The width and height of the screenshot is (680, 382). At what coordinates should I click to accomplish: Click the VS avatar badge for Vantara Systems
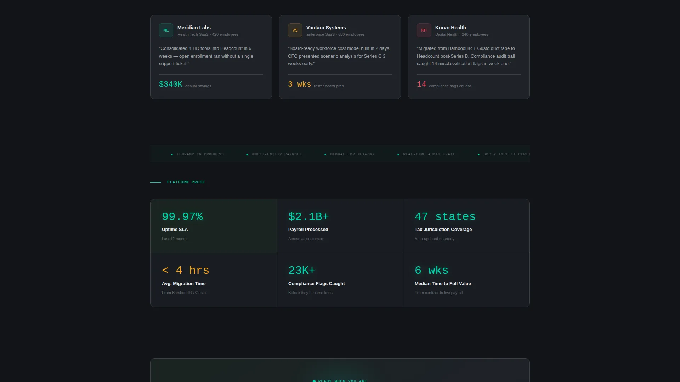[x=295, y=30]
